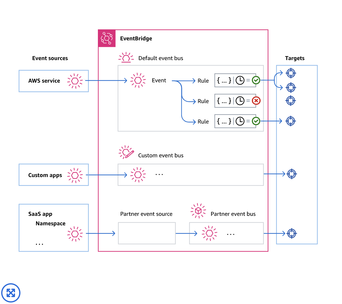Click the topmost target crosshair icon
The height and width of the screenshot is (304, 342).
[291, 73]
